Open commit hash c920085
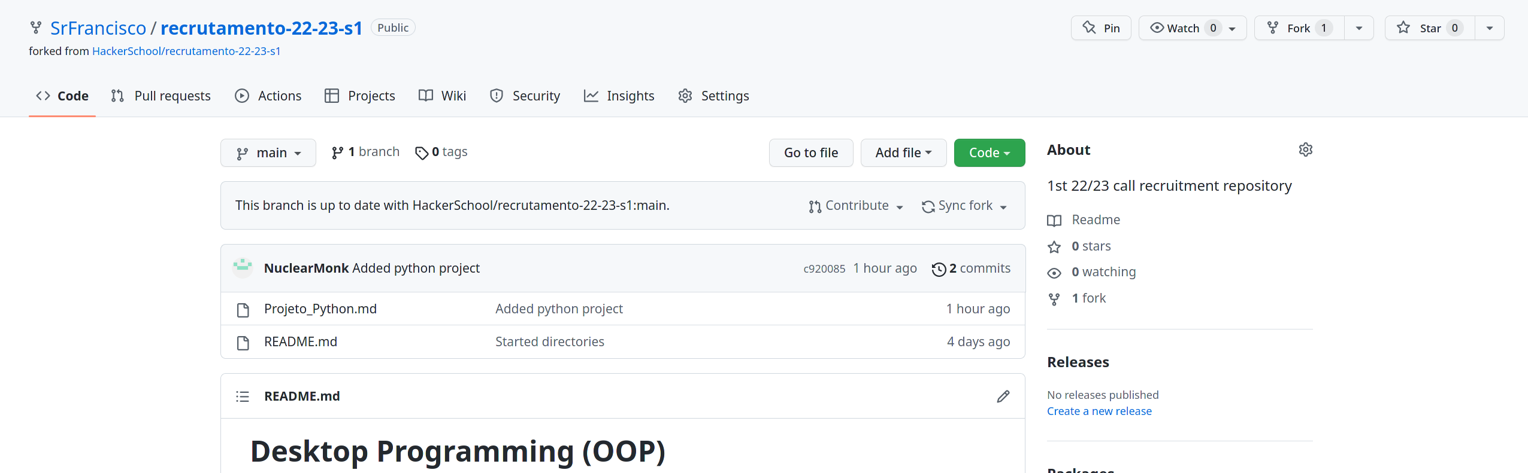Image resolution: width=1528 pixels, height=473 pixels. 824,269
